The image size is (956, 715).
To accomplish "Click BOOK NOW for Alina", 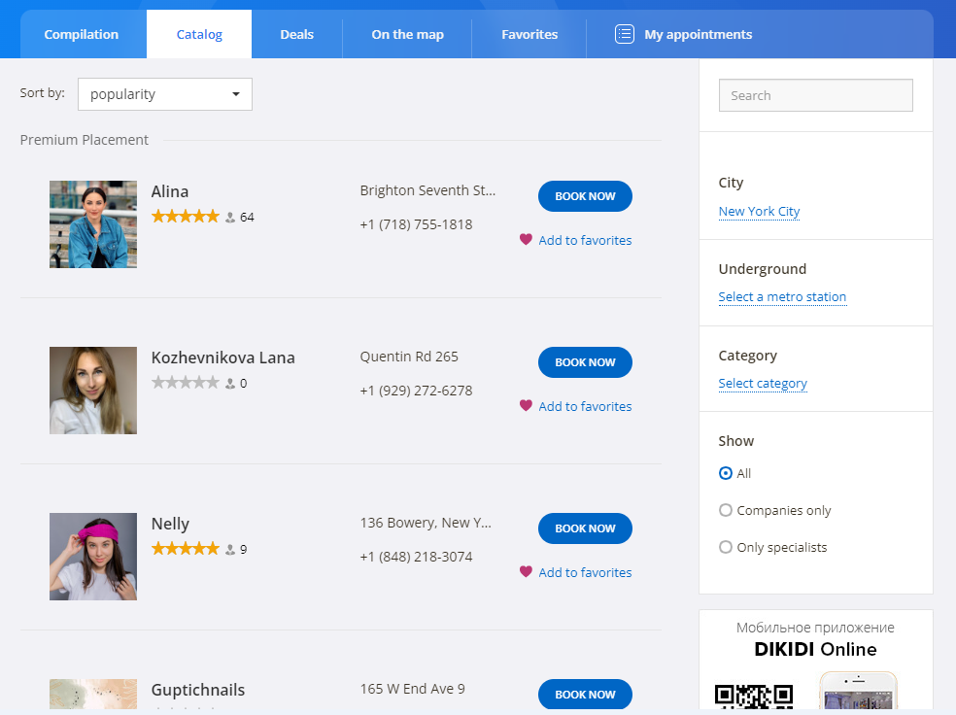I will click(x=585, y=196).
